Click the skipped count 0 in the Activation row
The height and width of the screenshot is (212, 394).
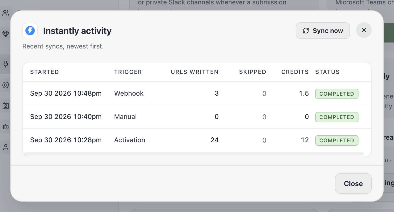coord(264,140)
